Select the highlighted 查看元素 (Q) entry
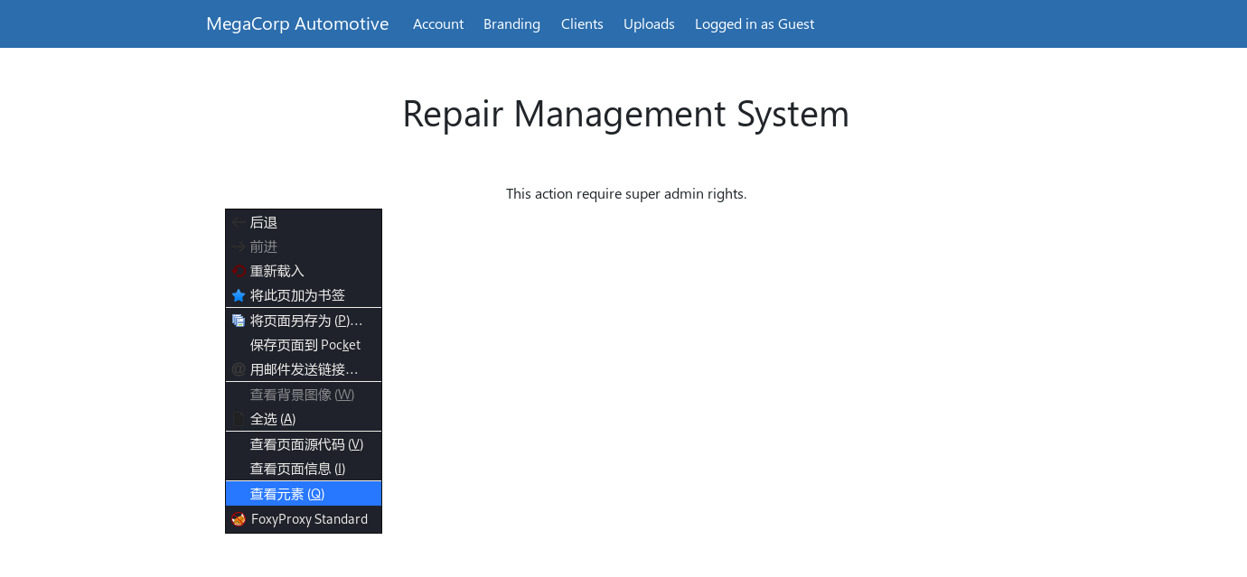The height and width of the screenshot is (577, 1247). click(287, 494)
